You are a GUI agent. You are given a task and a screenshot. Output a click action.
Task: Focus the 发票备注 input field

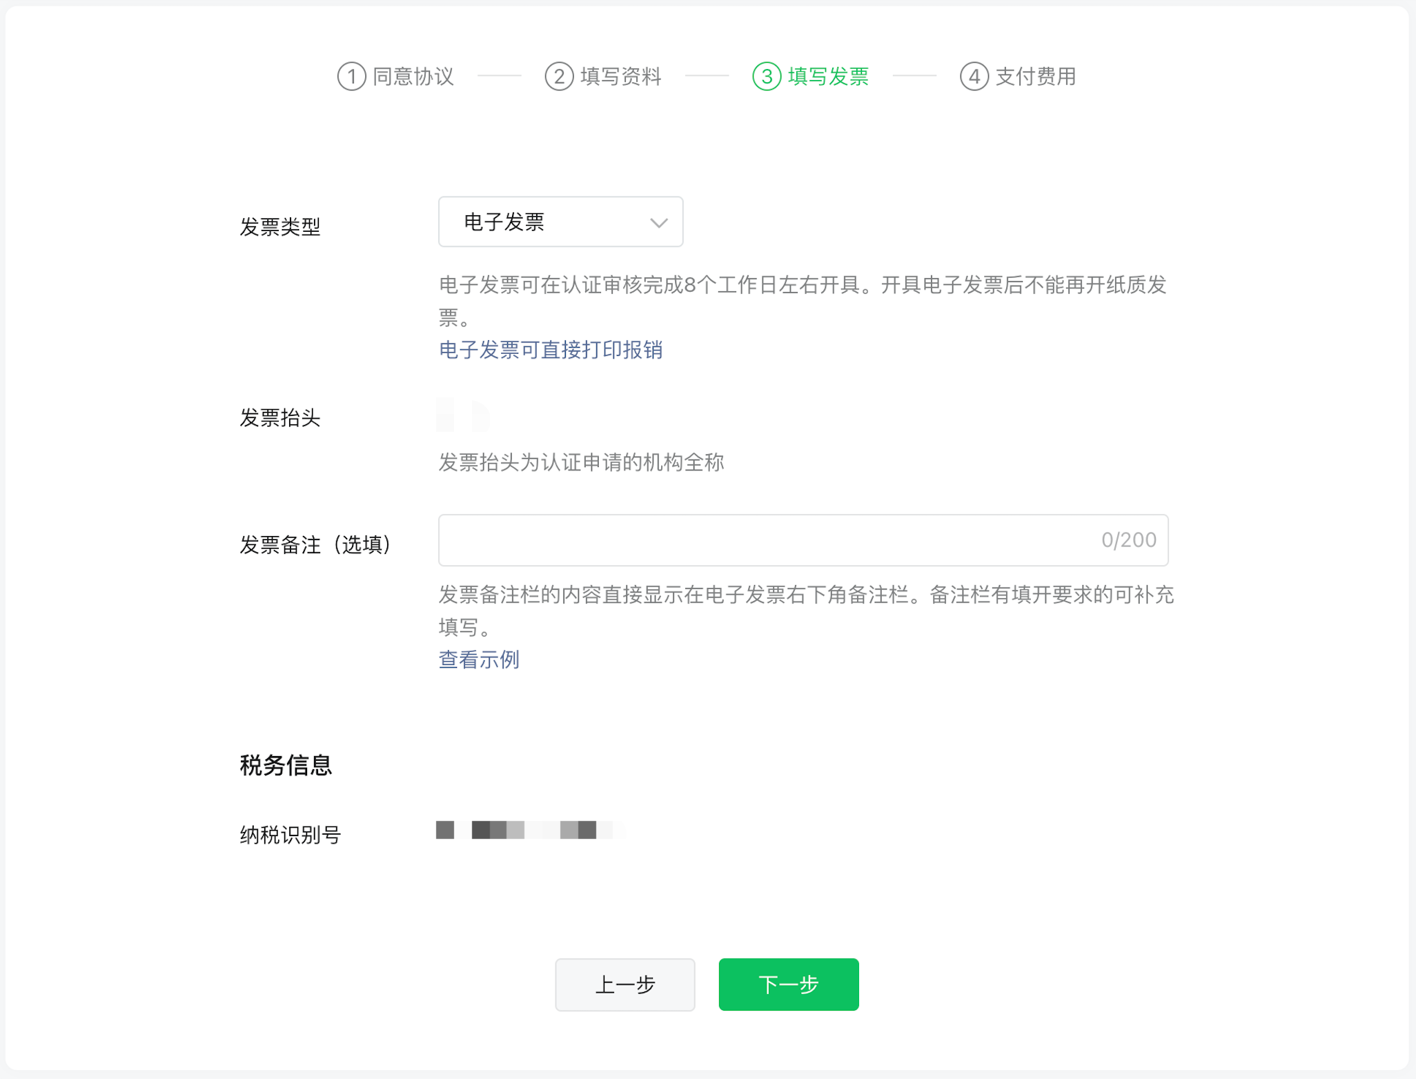tap(759, 540)
